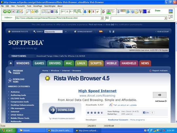Open the Download Basket link
The height and width of the screenshot is (133, 177).
(x=83, y=32)
